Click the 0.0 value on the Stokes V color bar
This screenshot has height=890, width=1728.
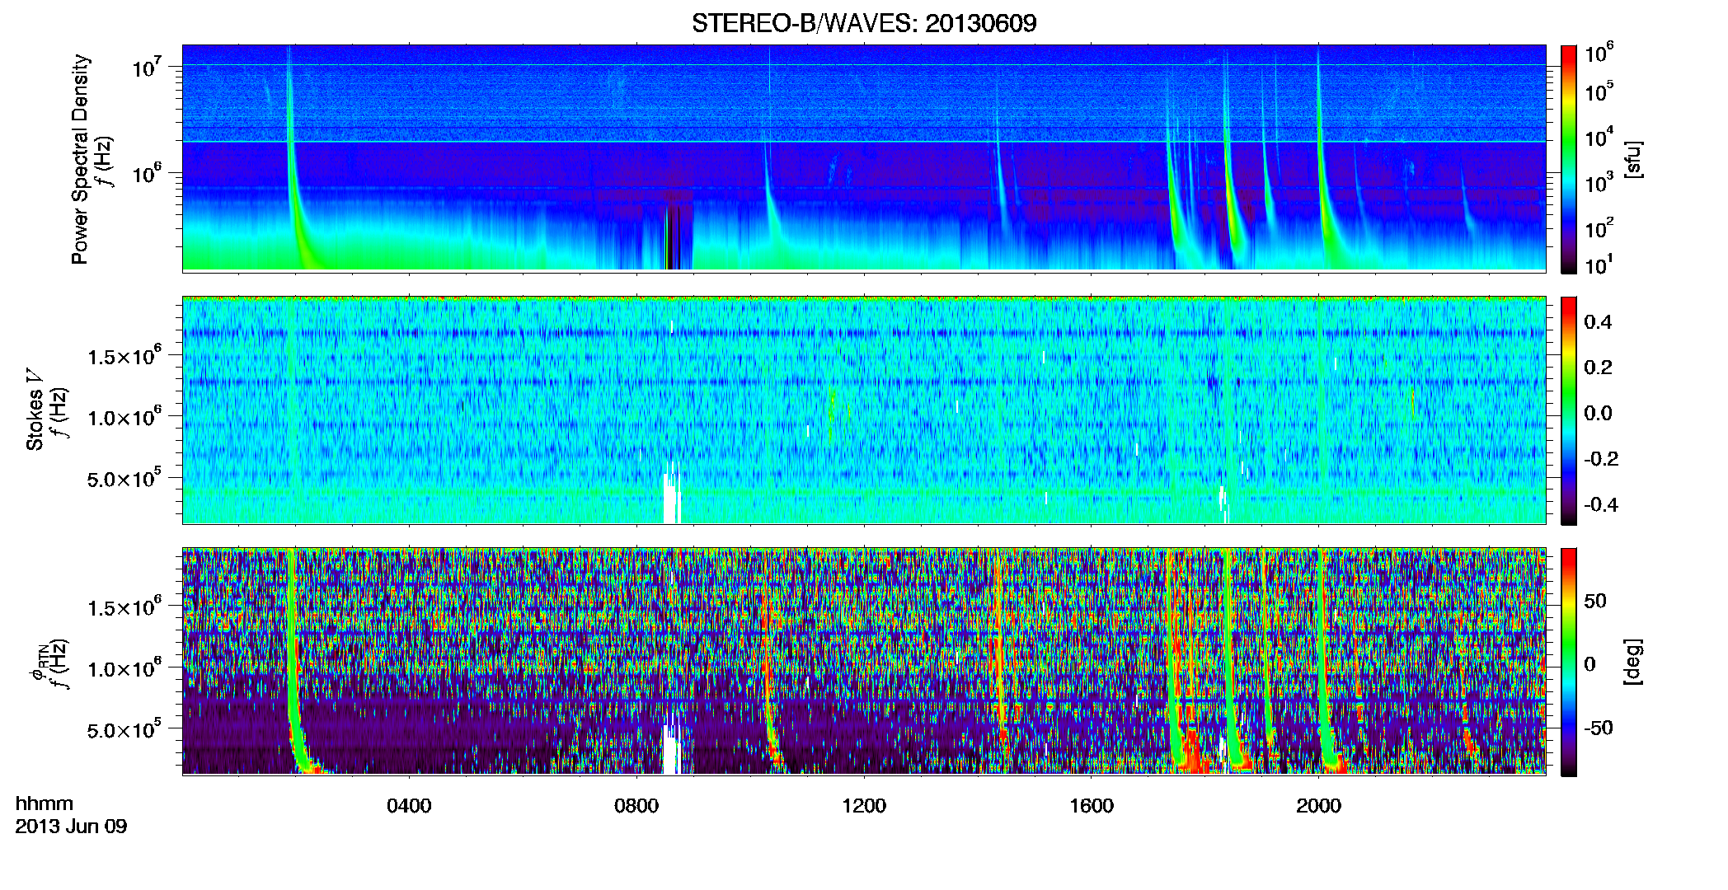[x=1598, y=413]
